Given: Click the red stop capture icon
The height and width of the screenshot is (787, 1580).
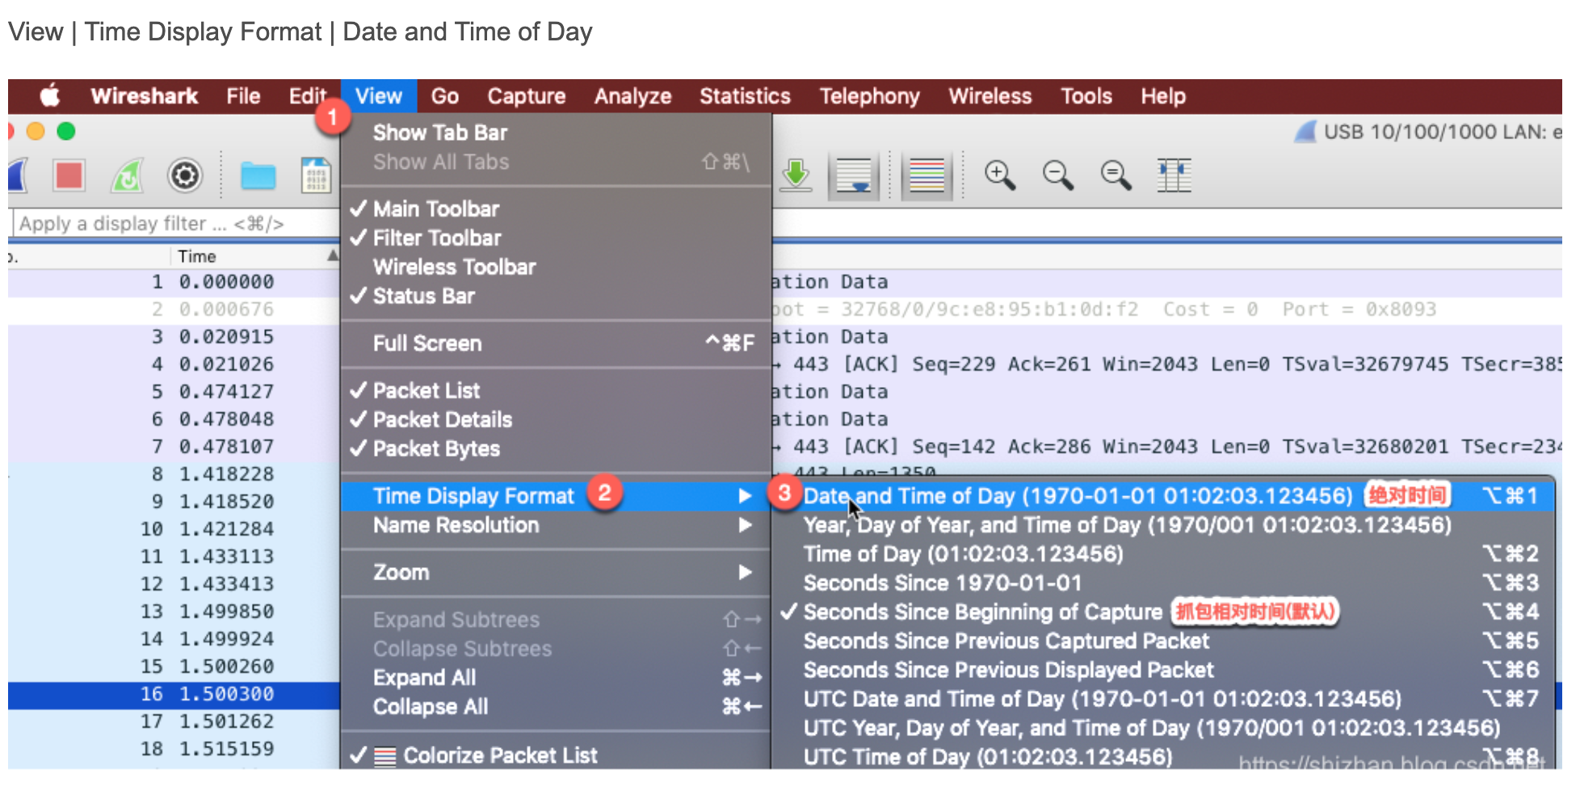Looking at the screenshot, I should (69, 175).
